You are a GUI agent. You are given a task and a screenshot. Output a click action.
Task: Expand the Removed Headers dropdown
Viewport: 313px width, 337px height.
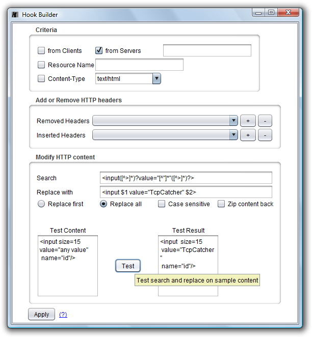pyautogui.click(x=233, y=121)
